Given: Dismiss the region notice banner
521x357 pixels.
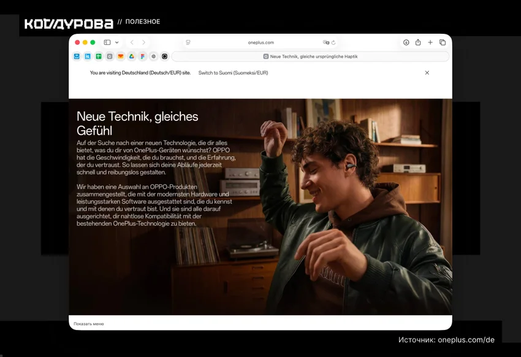Looking at the screenshot, I should pos(427,72).
